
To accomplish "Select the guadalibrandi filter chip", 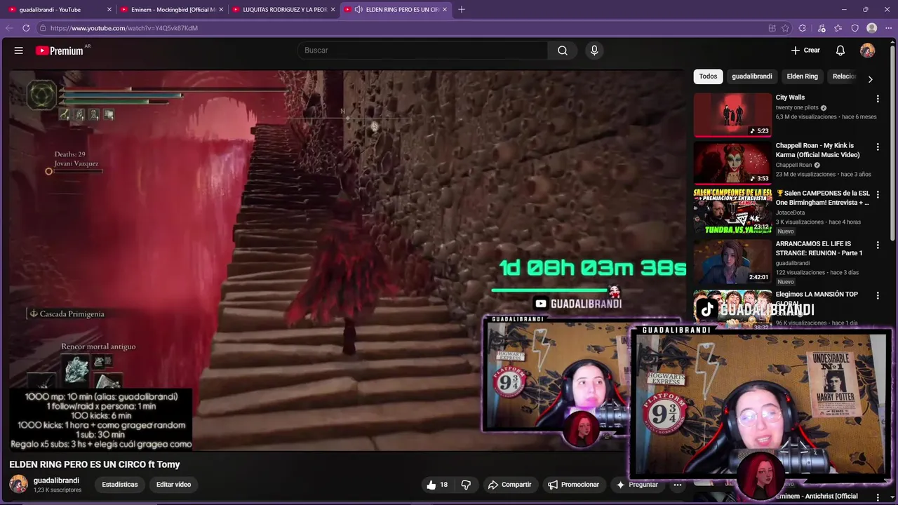I will coord(751,76).
